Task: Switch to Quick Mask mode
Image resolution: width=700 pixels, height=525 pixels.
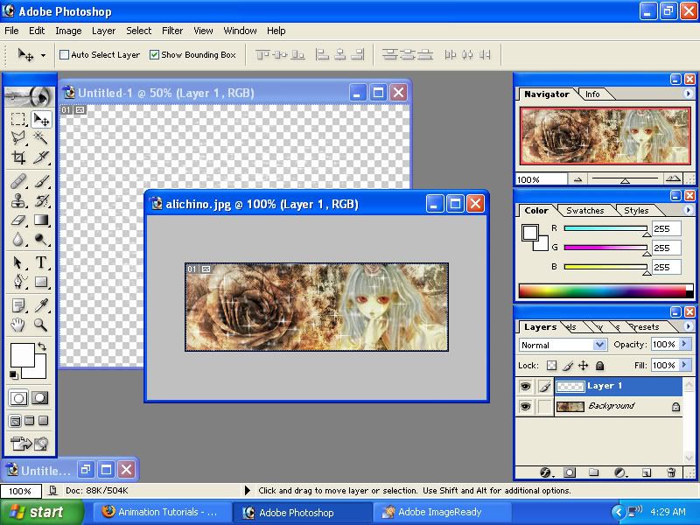Action: coord(39,398)
